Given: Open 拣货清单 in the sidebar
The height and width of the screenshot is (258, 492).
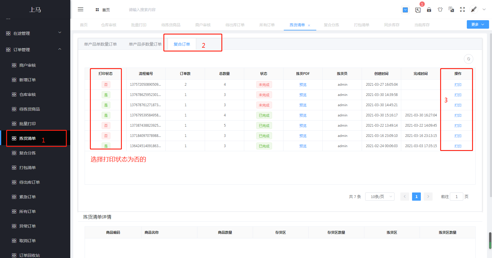Looking at the screenshot, I should coord(35,138).
